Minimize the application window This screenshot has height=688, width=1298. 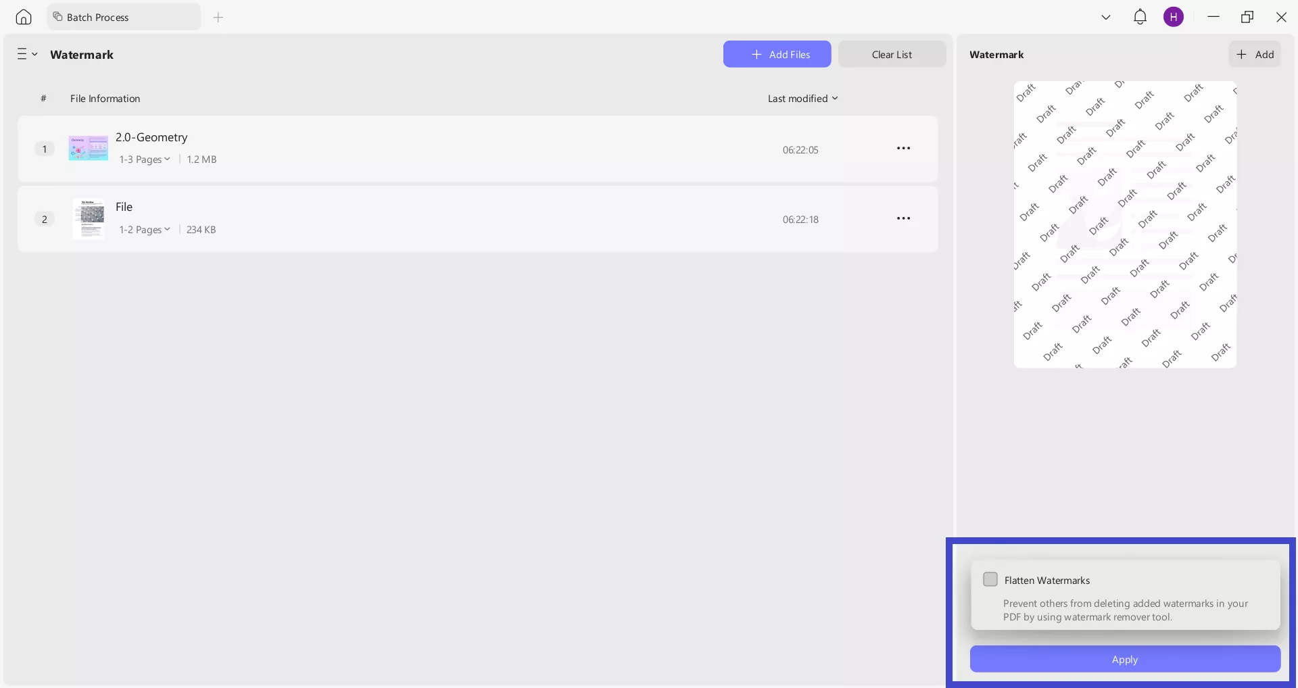click(1213, 17)
